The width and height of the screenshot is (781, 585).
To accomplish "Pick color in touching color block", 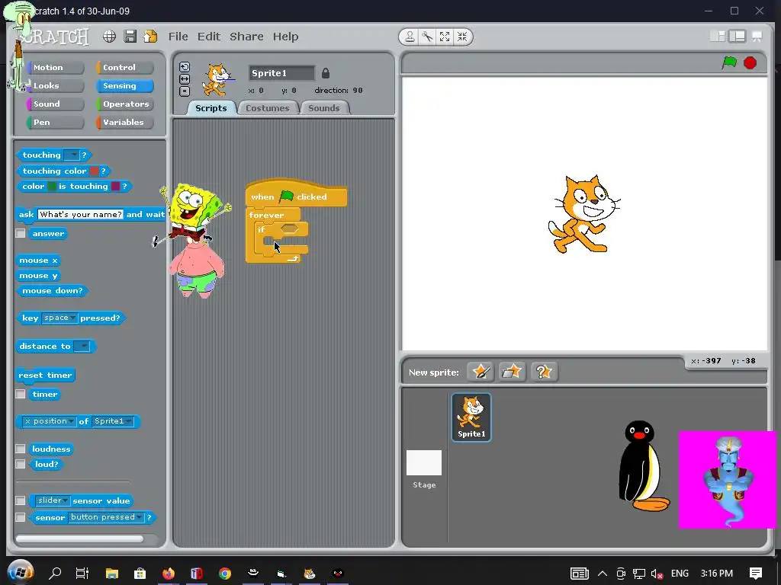I will tap(94, 171).
